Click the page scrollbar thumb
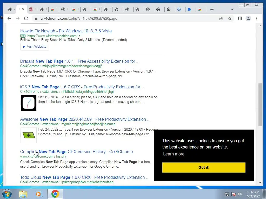Viewport: 266px width, 199px height. (260, 105)
